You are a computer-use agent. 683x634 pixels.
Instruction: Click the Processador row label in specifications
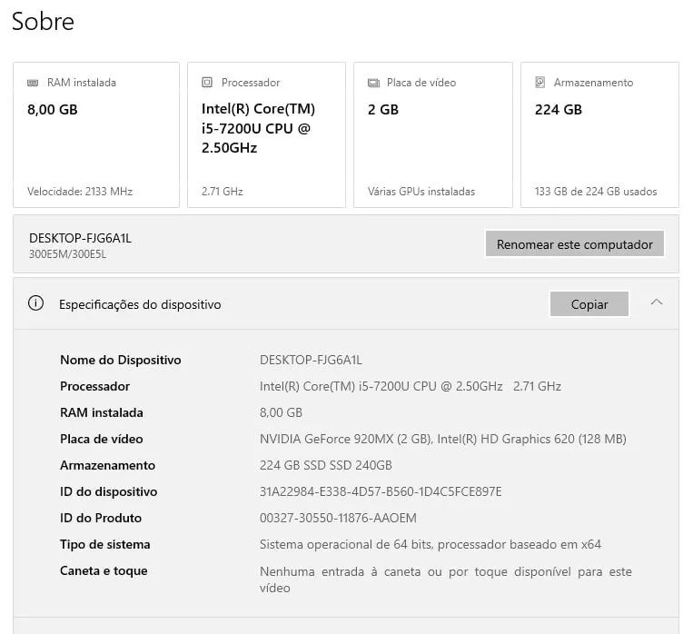95,386
